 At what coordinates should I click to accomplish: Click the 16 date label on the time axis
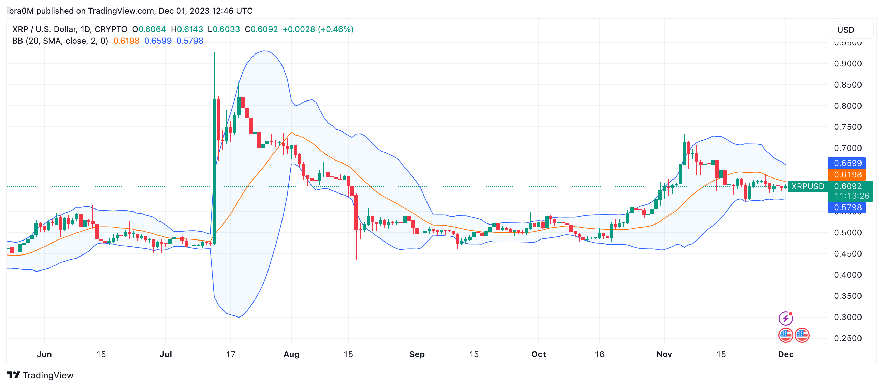point(599,354)
